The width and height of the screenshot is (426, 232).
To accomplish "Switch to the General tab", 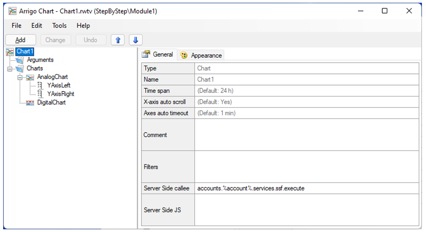I will click(158, 55).
